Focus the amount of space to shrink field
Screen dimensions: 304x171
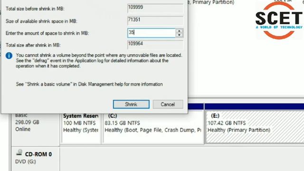click(x=152, y=33)
